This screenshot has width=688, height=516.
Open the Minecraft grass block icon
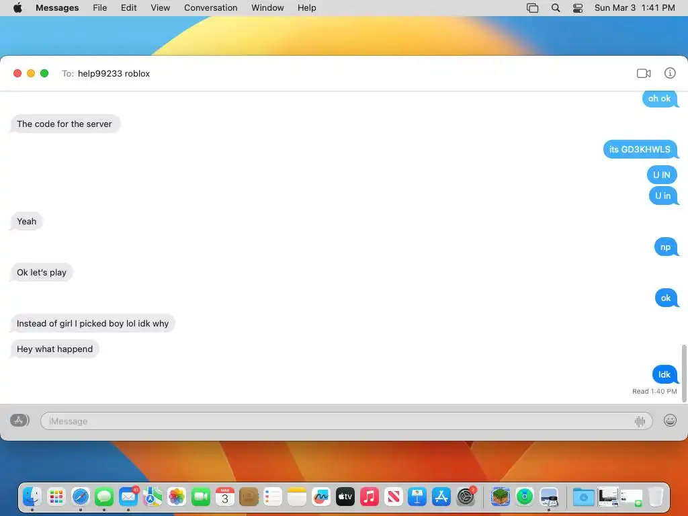(x=500, y=497)
